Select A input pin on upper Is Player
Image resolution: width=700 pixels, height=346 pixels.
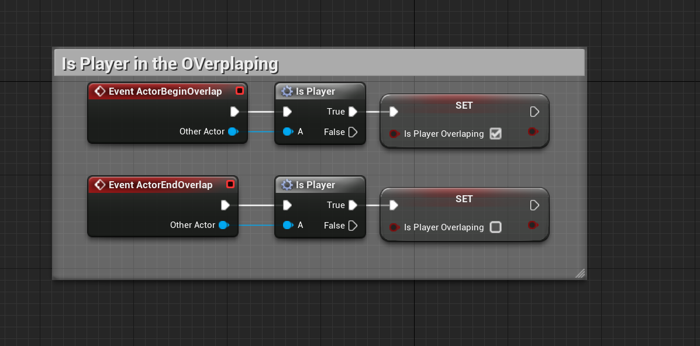[x=288, y=132]
